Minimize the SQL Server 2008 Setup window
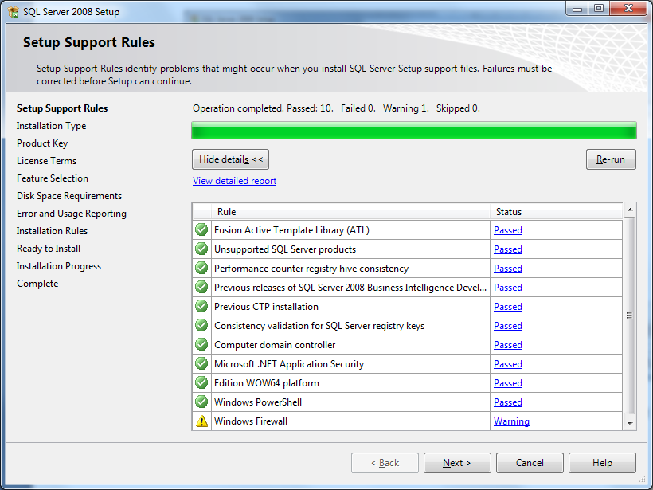This screenshot has width=653, height=490. [577, 9]
